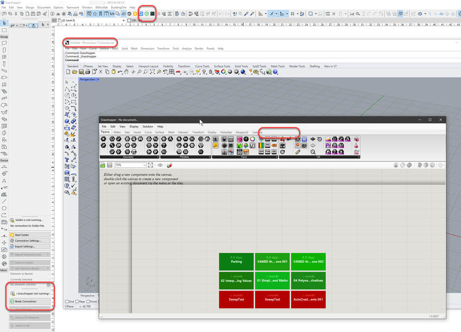This screenshot has width=461, height=332.
Task: Open the Analyze menu in Rhino
Action: [x=187, y=48]
